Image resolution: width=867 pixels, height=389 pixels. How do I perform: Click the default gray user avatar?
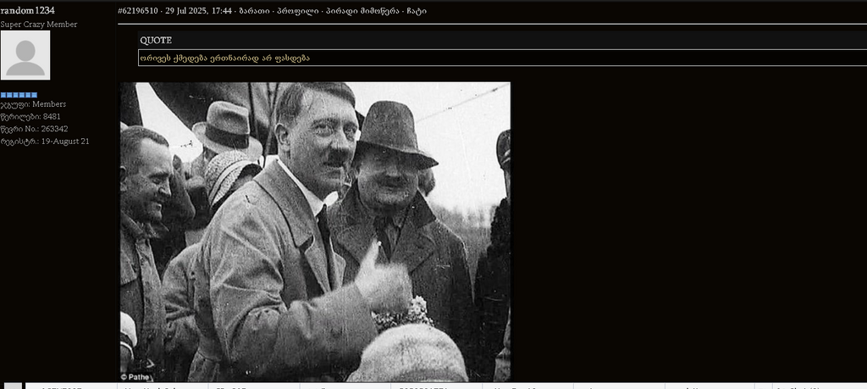click(x=25, y=55)
